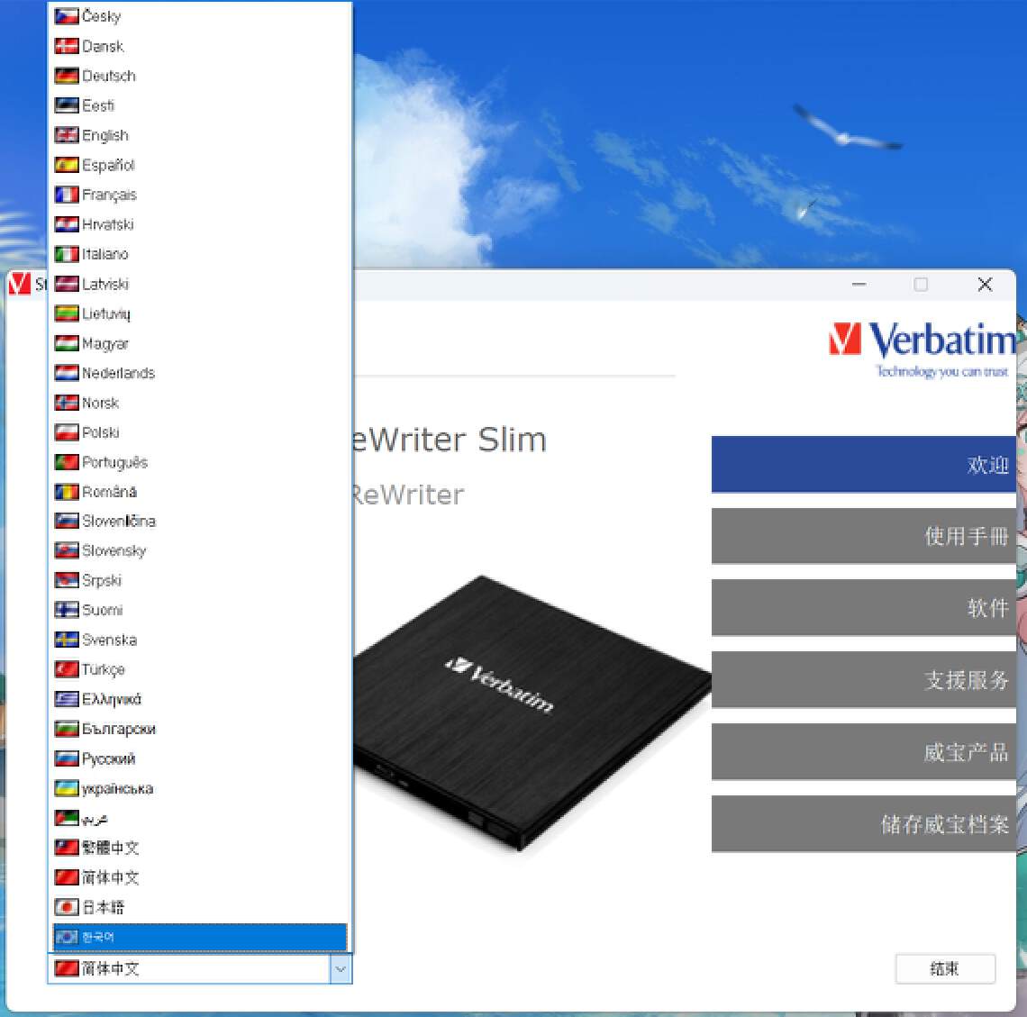The height and width of the screenshot is (1017, 1027).
Task: Open the 使用手册 user manual section
Action: click(863, 536)
